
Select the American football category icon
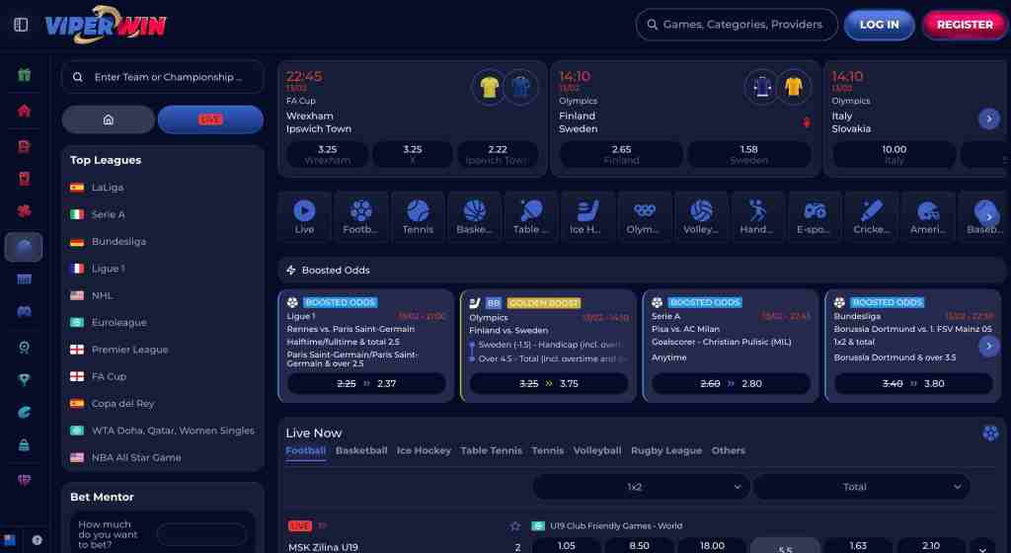click(928, 216)
